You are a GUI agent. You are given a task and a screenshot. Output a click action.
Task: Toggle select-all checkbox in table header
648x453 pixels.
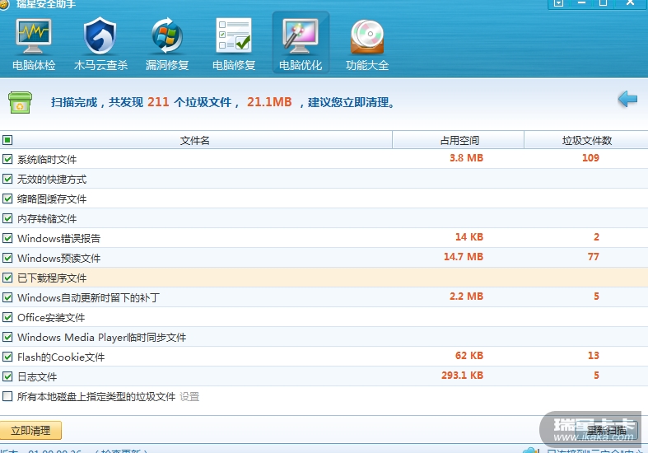pyautogui.click(x=8, y=140)
